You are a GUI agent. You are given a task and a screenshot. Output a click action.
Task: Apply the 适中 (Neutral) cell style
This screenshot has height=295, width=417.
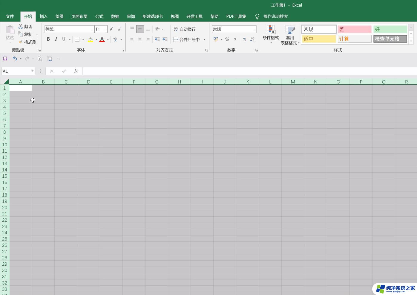[x=319, y=39]
